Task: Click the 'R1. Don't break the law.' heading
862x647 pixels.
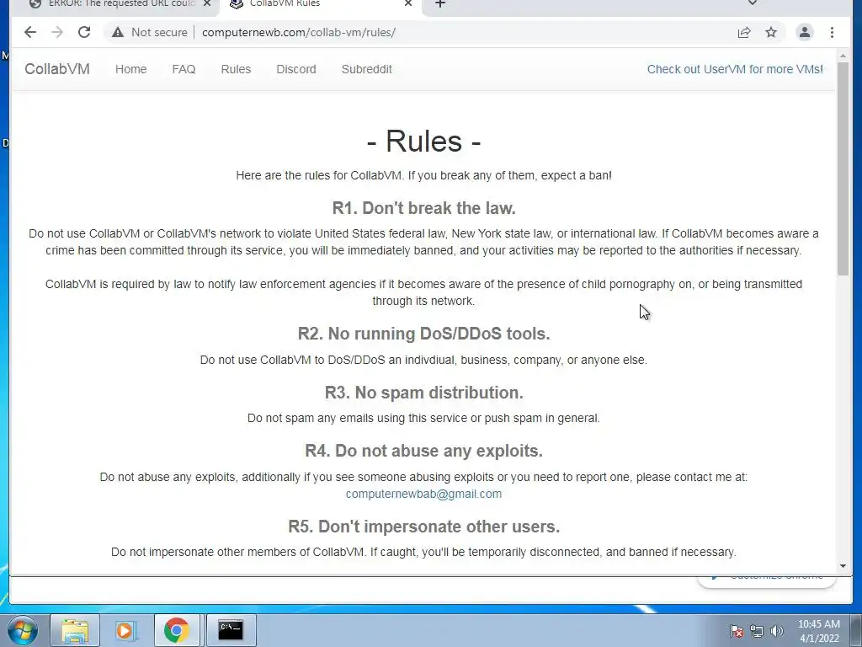Action: point(424,208)
